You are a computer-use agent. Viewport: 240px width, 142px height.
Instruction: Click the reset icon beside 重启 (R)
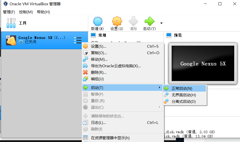[85, 101]
